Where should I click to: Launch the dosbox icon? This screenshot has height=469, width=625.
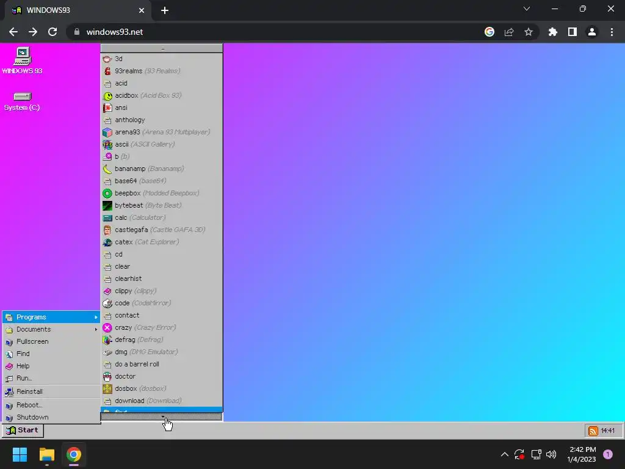107,388
